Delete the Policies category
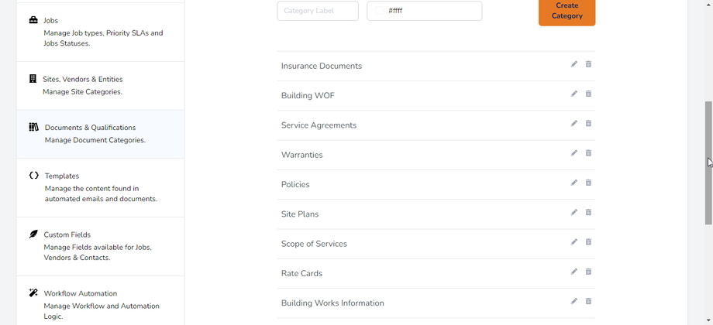This screenshot has width=713, height=325. click(x=588, y=183)
